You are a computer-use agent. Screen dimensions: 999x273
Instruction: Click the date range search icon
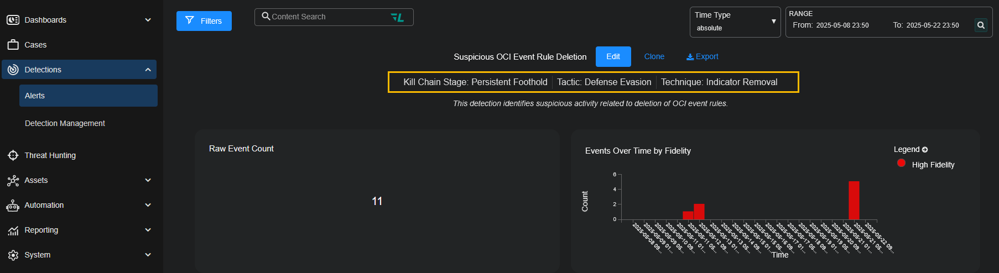pyautogui.click(x=981, y=25)
